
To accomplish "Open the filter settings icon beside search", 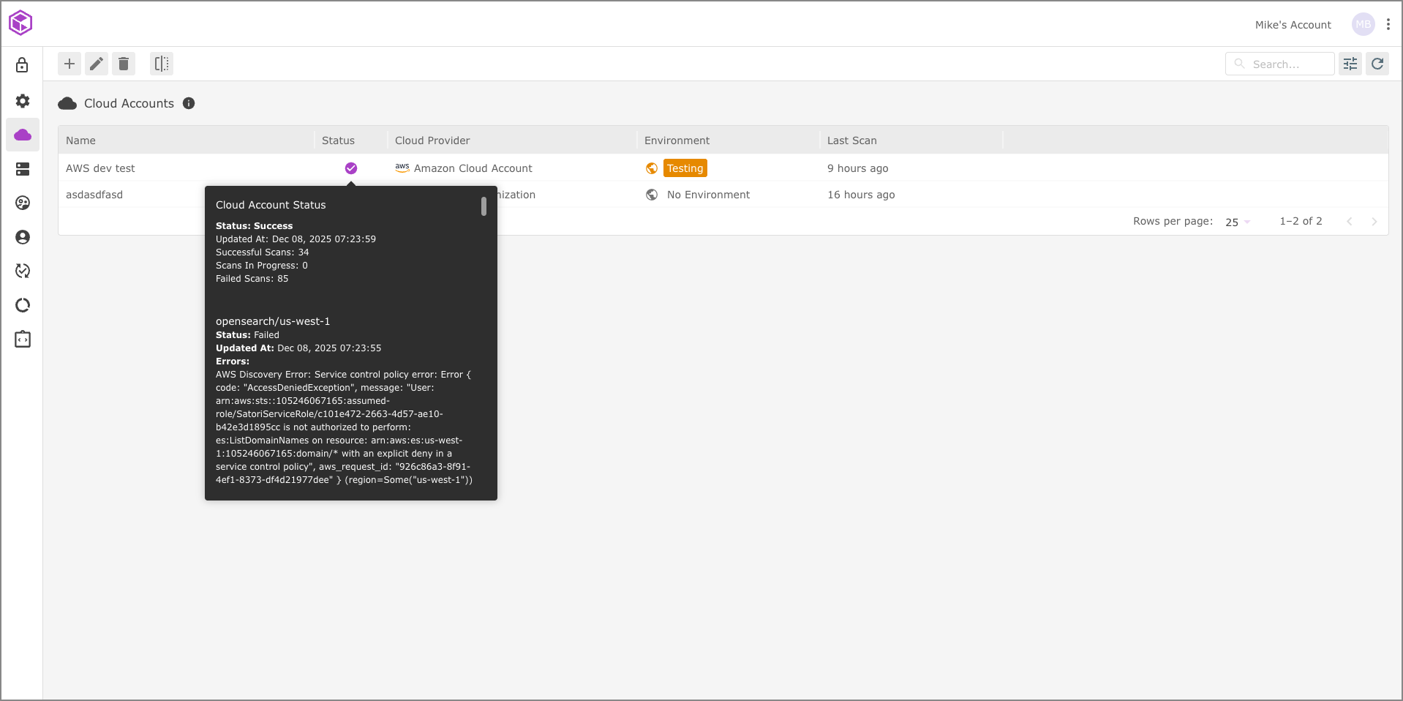I will pyautogui.click(x=1350, y=64).
